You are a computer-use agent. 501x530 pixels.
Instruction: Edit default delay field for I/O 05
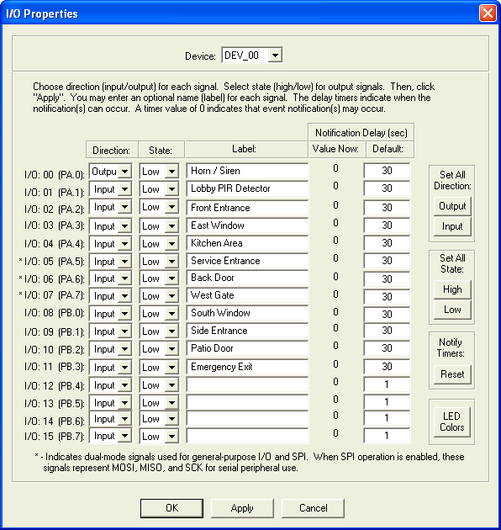(388, 261)
